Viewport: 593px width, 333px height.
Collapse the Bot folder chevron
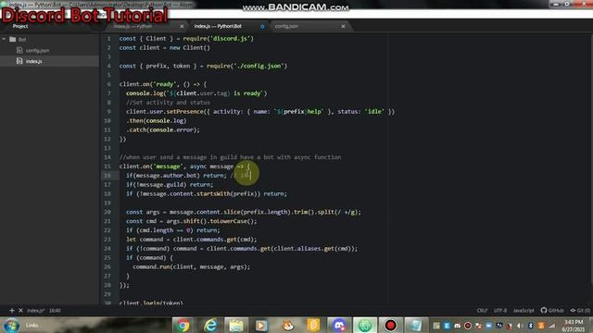pos(4,39)
